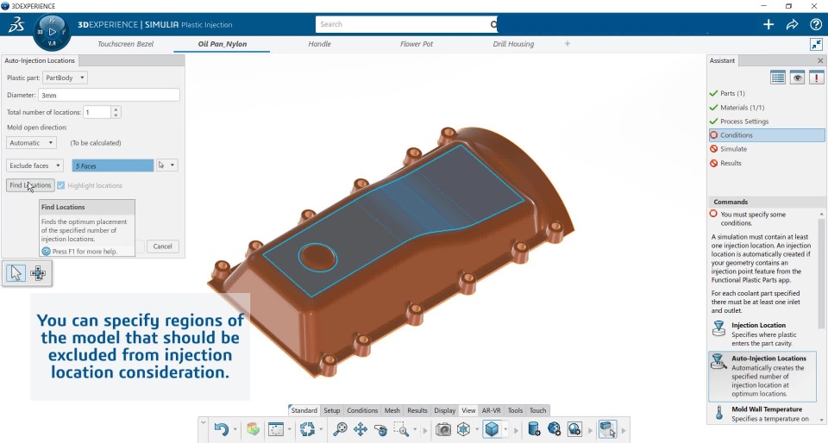Collapse the bottom action bar chevron
828x443 pixels.
(204, 421)
